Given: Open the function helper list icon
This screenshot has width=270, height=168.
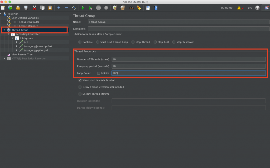Looking at the screenshot, I should coord(148,8).
